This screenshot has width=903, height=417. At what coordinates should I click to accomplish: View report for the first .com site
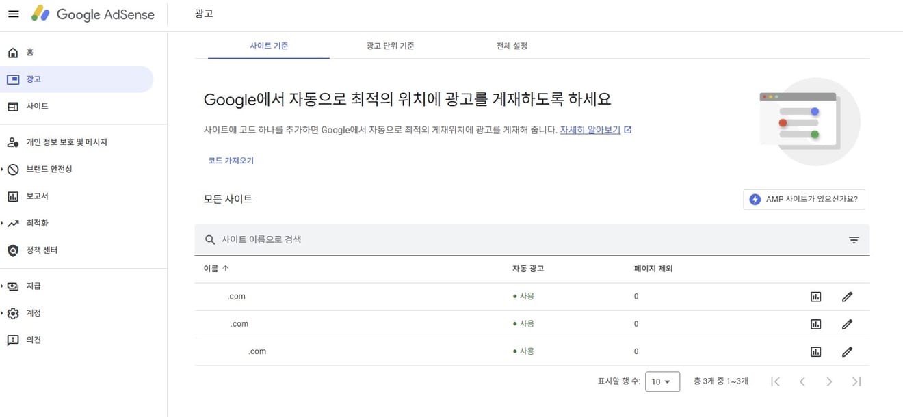point(815,297)
